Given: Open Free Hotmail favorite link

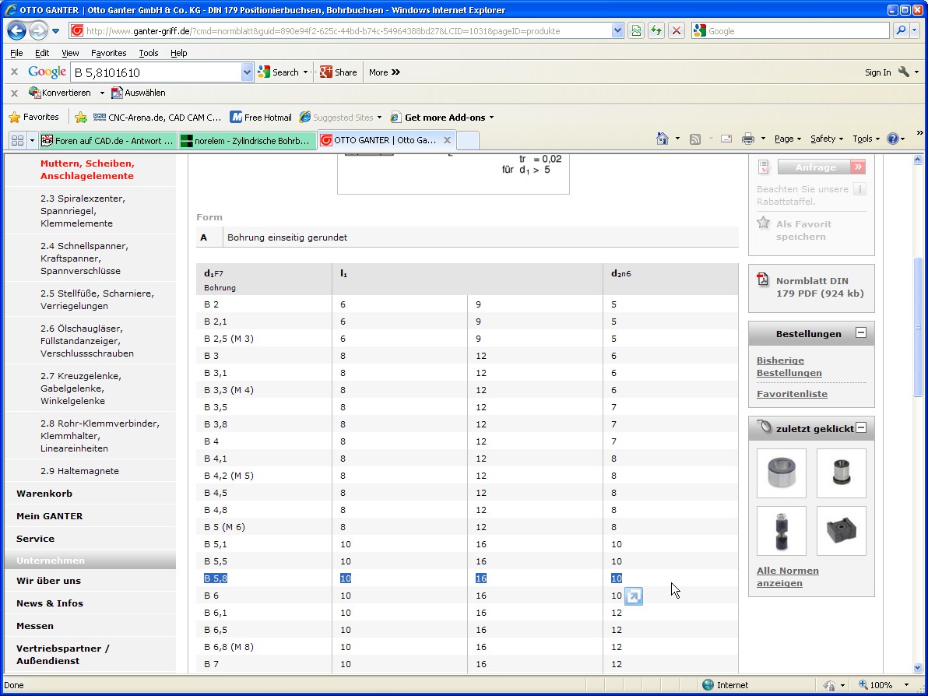Looking at the screenshot, I should (x=261, y=118).
